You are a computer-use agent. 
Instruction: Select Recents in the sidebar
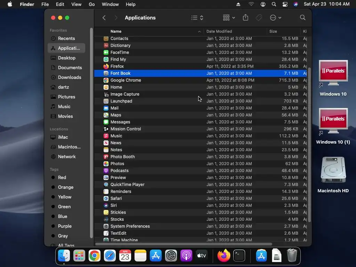coord(66,38)
